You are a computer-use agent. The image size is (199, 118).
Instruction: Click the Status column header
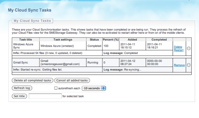pyautogui.click(x=94, y=40)
